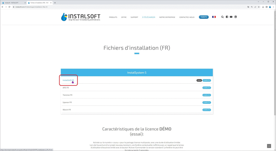Click the COMPLÈTE badge on Uponor FR row
276x151 pixels.
207,103
